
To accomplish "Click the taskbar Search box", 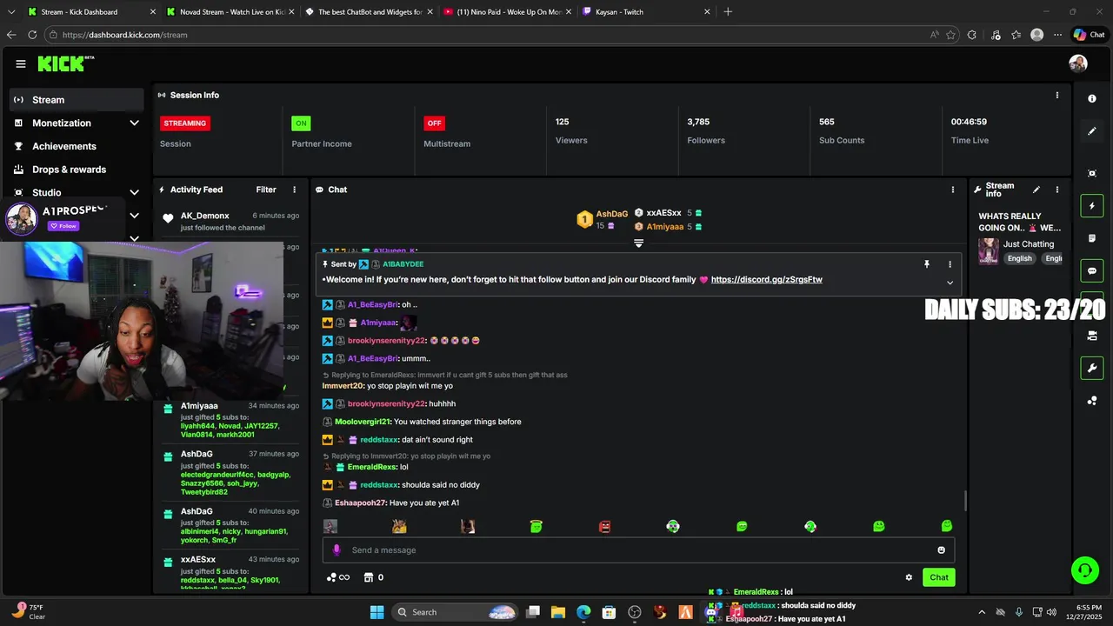I will [x=454, y=612].
